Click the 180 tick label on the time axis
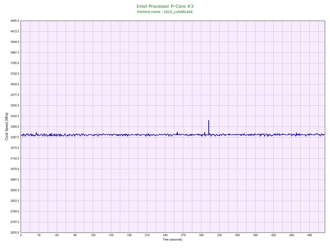This screenshot has height=248, width=330. point(129,235)
